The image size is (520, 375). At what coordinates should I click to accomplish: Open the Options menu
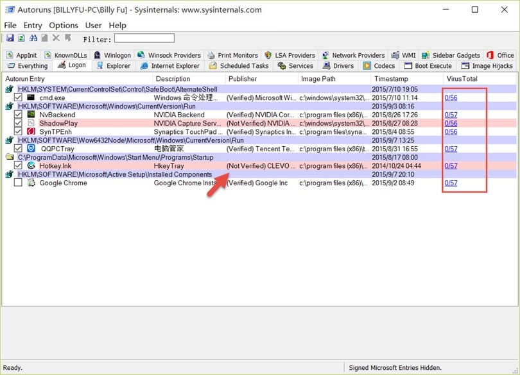[x=64, y=26]
